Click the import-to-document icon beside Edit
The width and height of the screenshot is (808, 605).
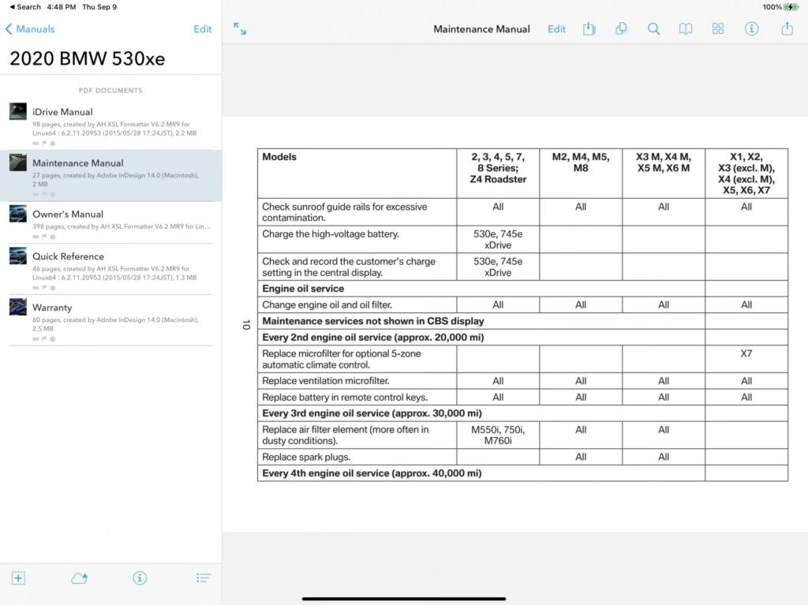(x=589, y=29)
